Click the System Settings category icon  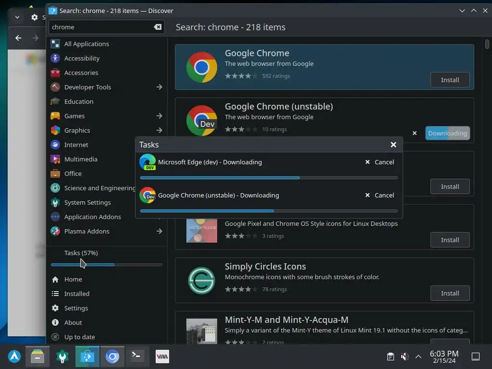[x=55, y=203]
